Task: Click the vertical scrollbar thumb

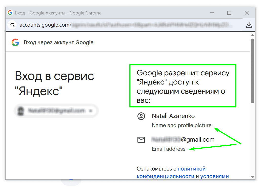Action: tap(252, 71)
